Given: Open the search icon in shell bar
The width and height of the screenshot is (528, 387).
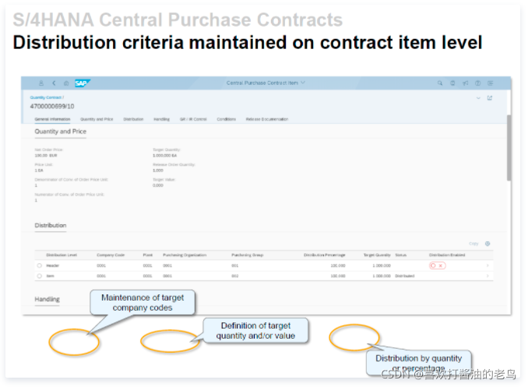Looking at the screenshot, I should tap(440, 83).
